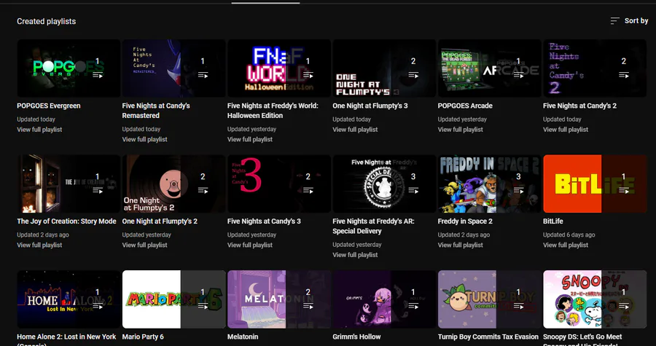Click playlist icon on Five Nights at Candy's 3
This screenshot has width=656, height=346.
(308, 191)
